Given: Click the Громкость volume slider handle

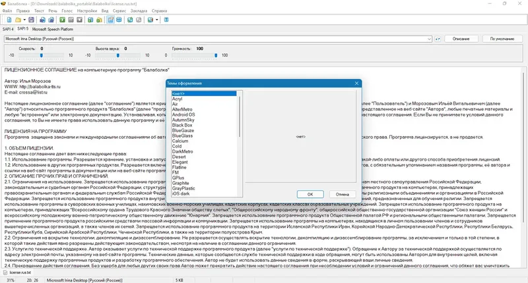Looking at the screenshot, I should point(216,55).
